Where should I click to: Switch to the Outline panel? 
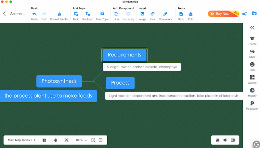tap(252, 79)
